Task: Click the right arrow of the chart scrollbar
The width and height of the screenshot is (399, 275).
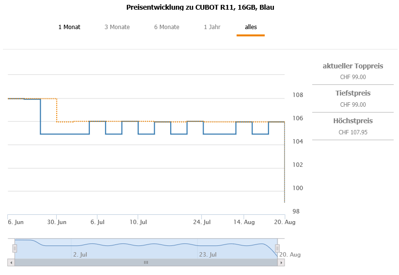Action: (281, 262)
